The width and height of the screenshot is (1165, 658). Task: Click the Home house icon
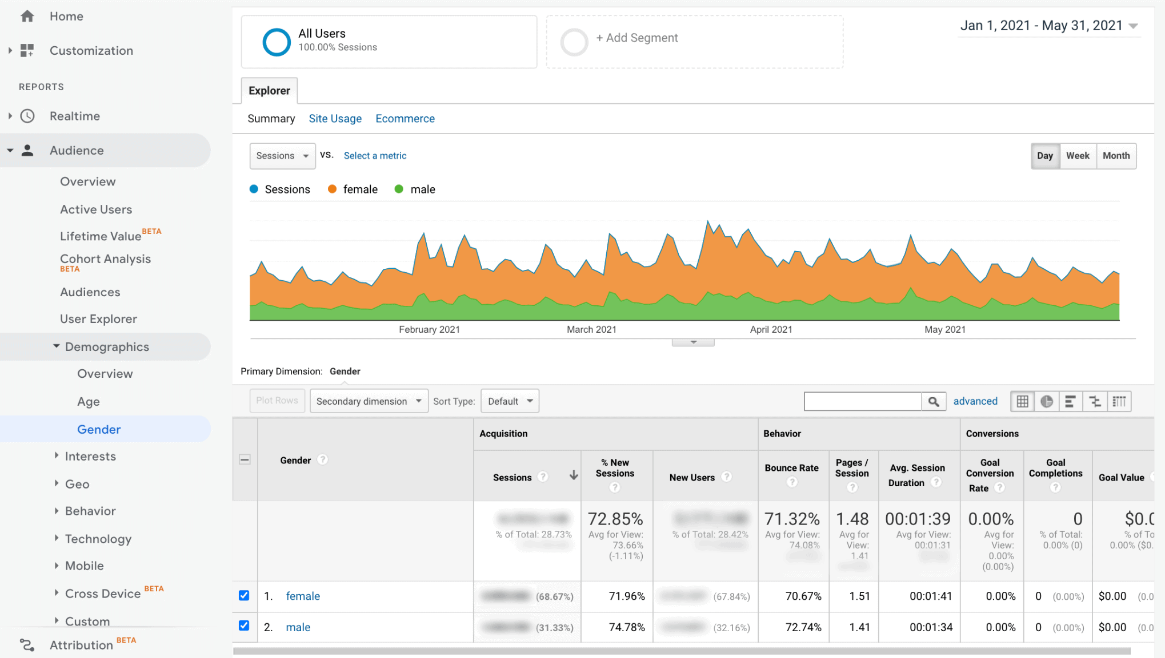27,17
